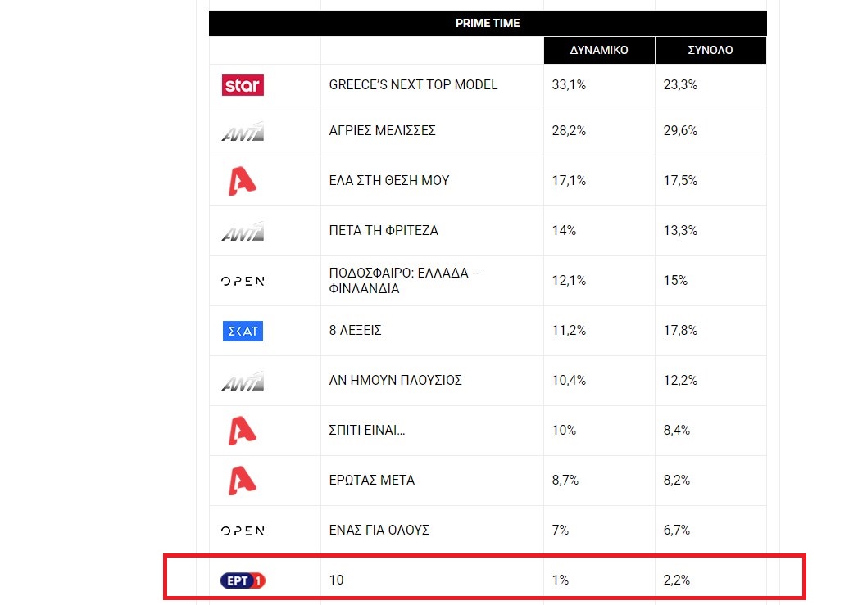Click ANT1 logo beside ΑΝ ΗΜΟΥΝ ΠΛΟΥΣΙΟΣ
The width and height of the screenshot is (858, 605).
click(x=243, y=381)
